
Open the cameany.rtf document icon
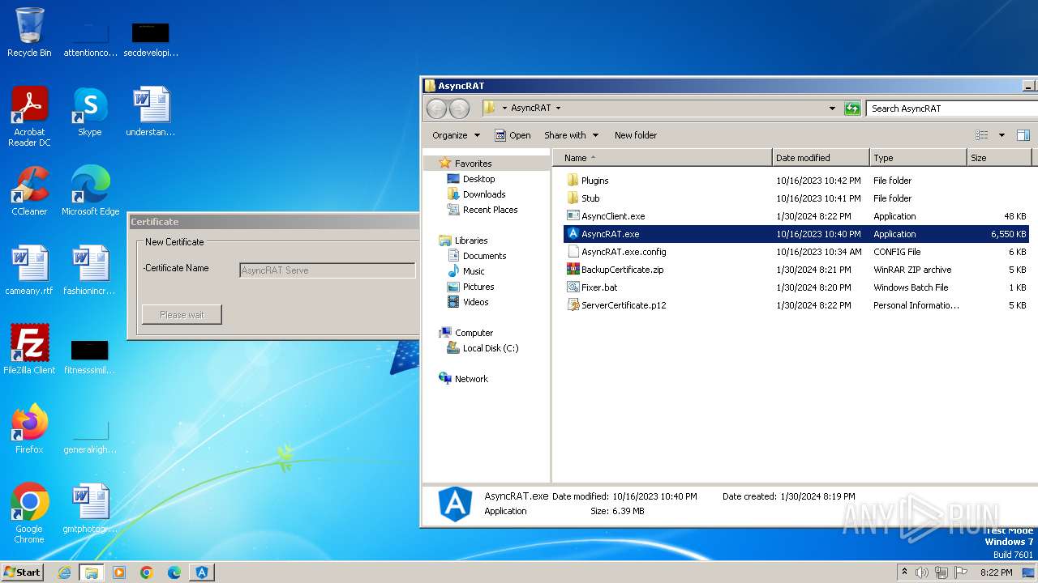tap(29, 270)
